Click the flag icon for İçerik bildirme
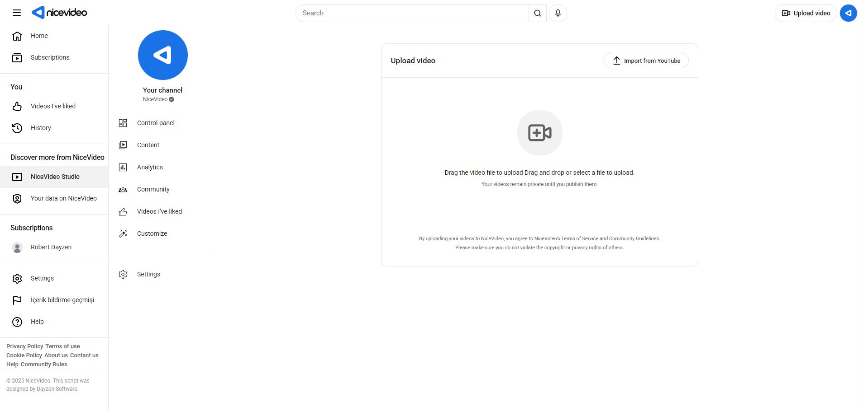The width and height of the screenshot is (863, 411). (x=17, y=300)
